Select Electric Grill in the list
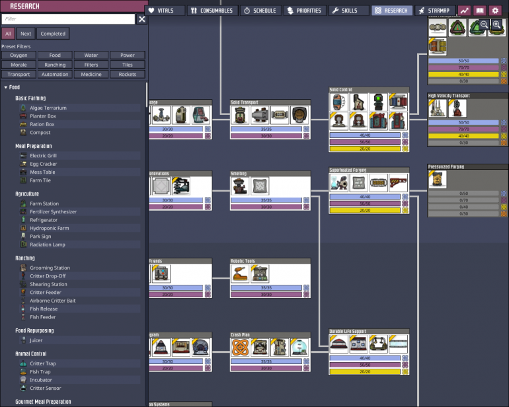This screenshot has width=509, height=407. [x=79, y=155]
